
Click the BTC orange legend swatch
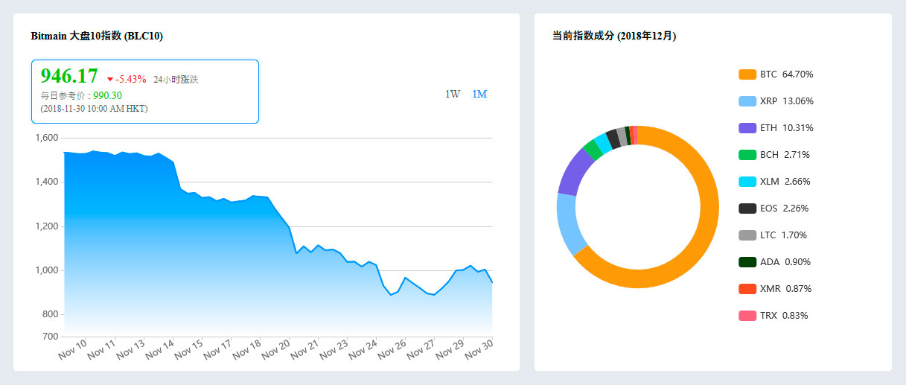[x=747, y=74]
